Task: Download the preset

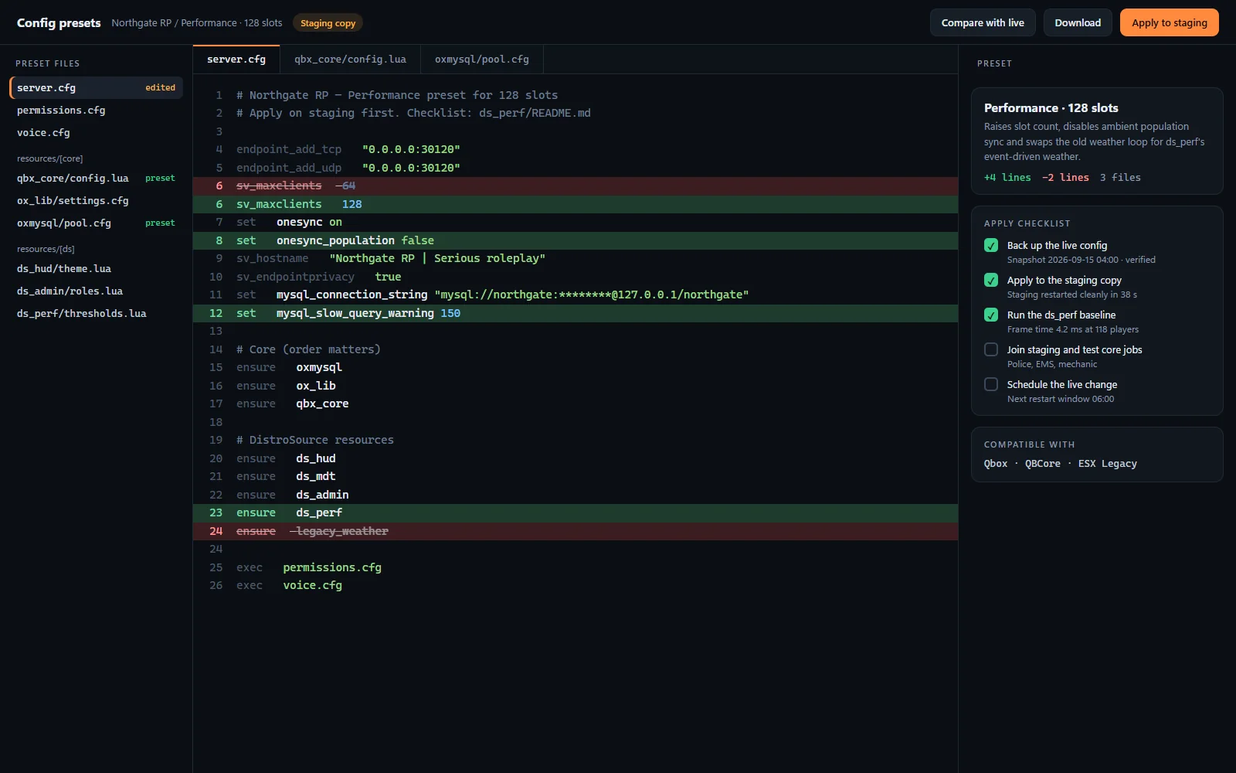Action: coord(1078,22)
